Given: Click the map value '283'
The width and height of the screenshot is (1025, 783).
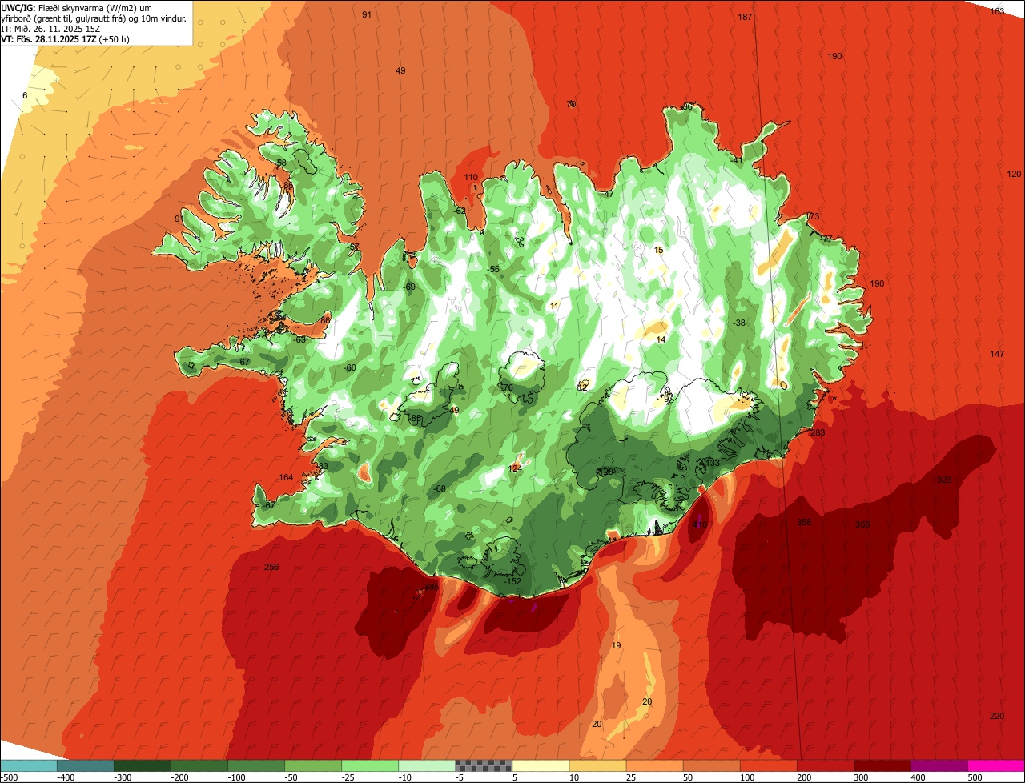Looking at the screenshot, I should (x=818, y=432).
